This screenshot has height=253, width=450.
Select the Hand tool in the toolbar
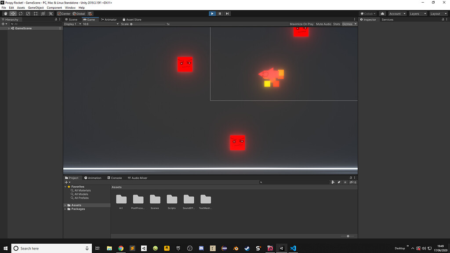click(x=6, y=14)
